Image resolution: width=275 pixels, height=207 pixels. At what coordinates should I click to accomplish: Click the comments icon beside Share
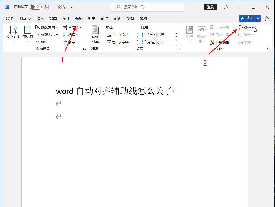[268, 18]
